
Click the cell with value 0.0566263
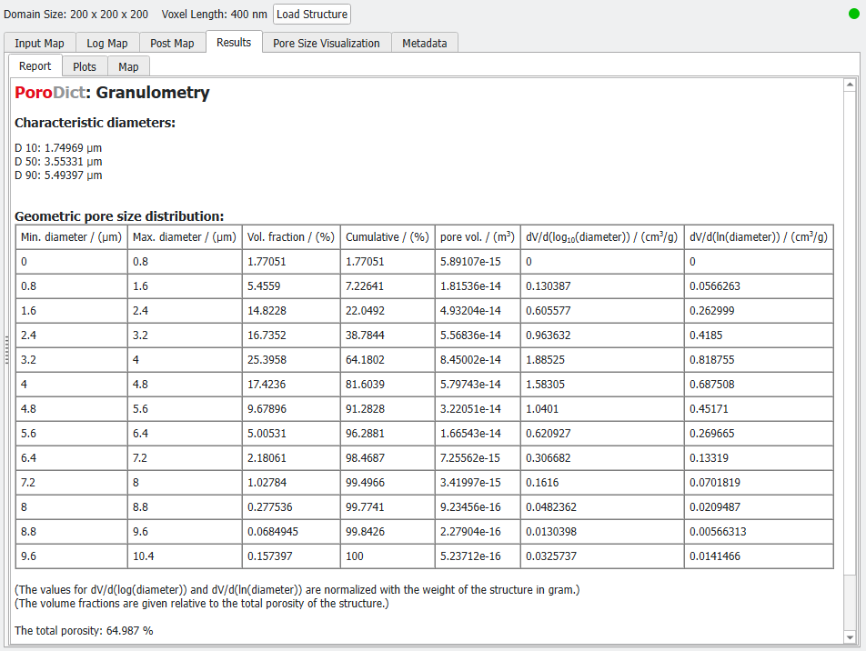[759, 286]
